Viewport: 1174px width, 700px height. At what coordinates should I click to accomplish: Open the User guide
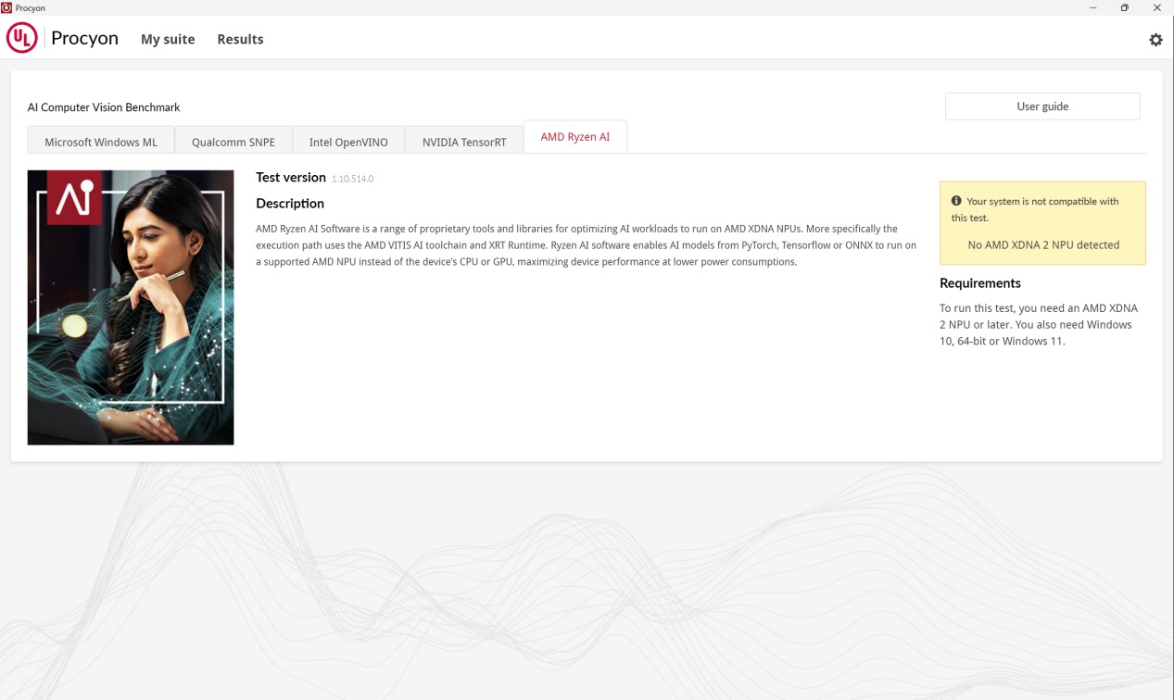[x=1042, y=106]
